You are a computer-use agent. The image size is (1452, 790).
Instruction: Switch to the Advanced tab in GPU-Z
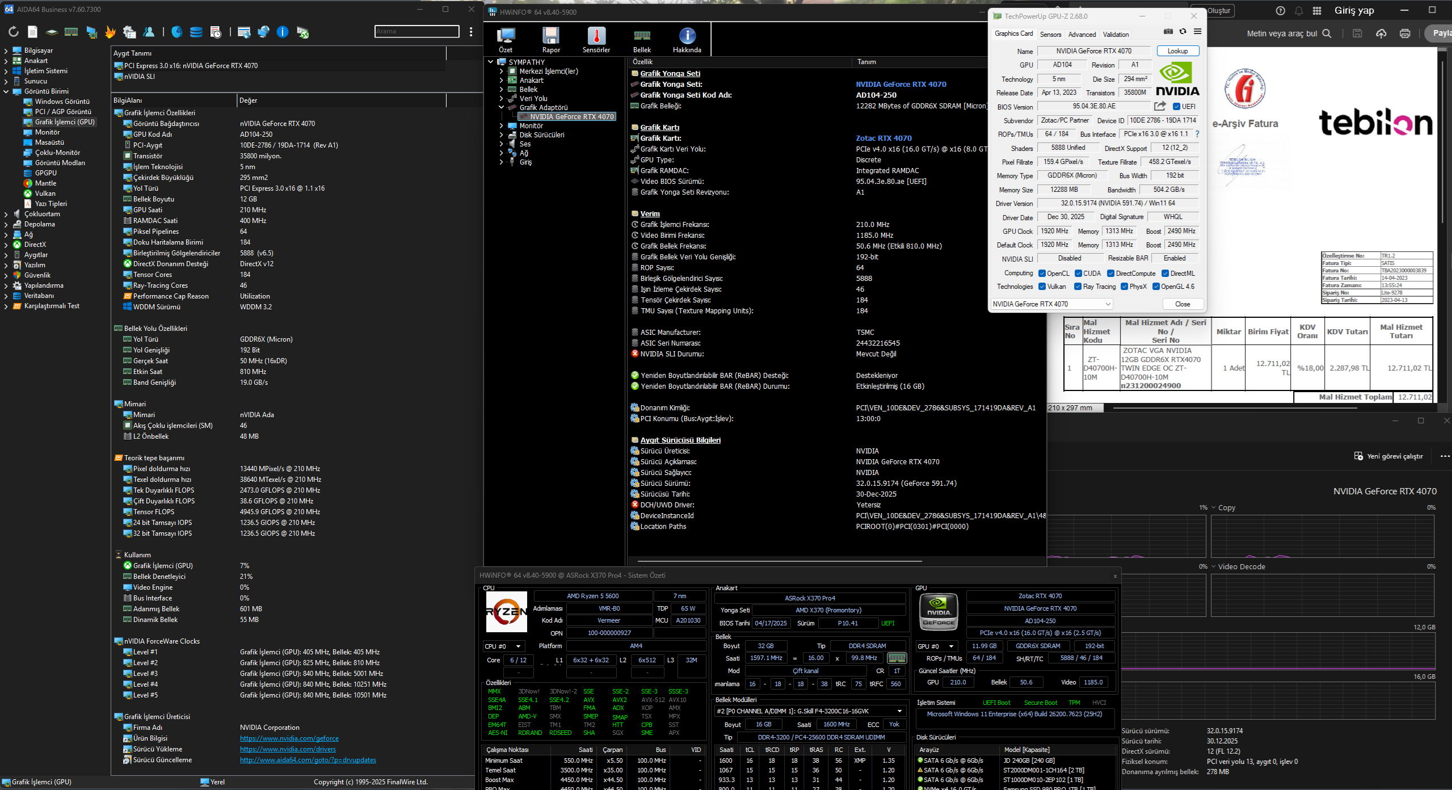click(x=1081, y=35)
